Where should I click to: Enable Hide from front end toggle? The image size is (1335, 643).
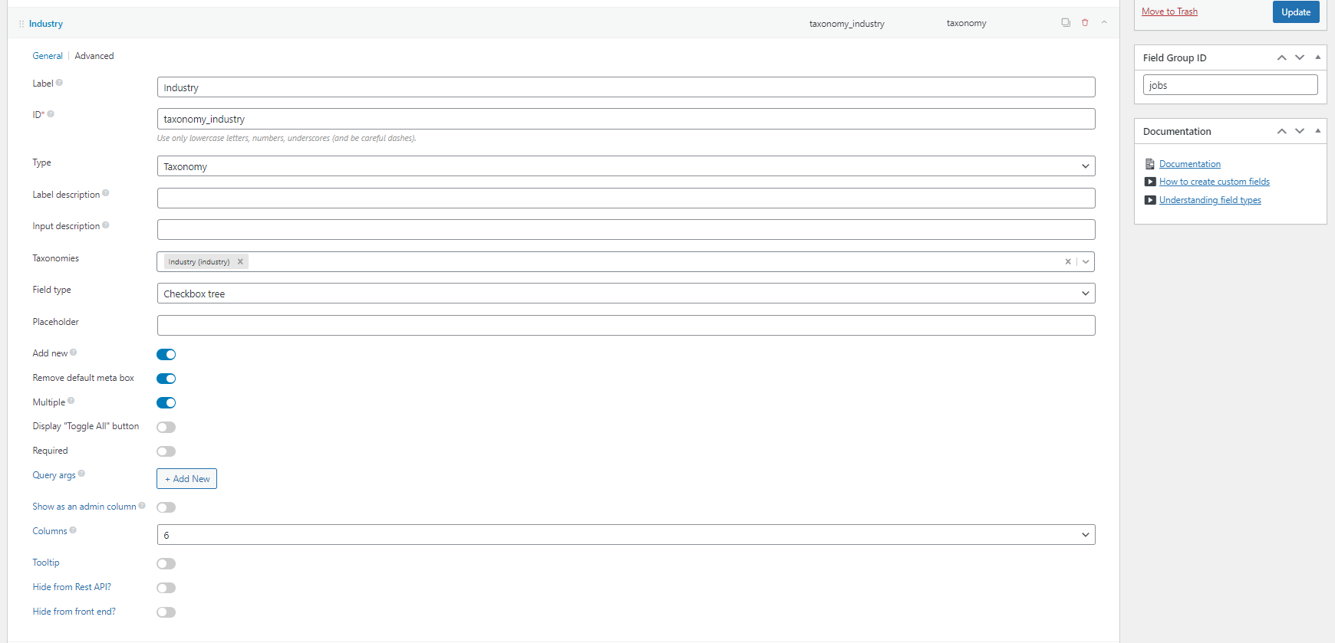point(166,612)
